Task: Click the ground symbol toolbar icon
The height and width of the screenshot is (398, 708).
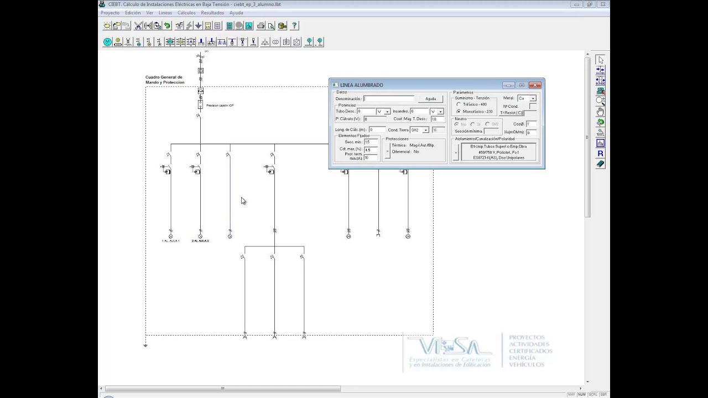Action: coord(198,25)
